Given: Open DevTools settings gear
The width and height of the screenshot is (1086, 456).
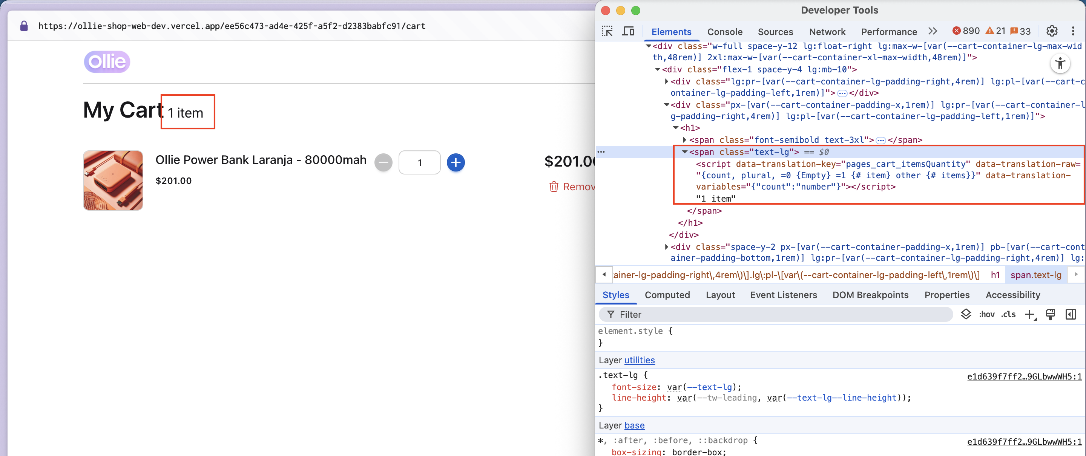Looking at the screenshot, I should tap(1051, 31).
